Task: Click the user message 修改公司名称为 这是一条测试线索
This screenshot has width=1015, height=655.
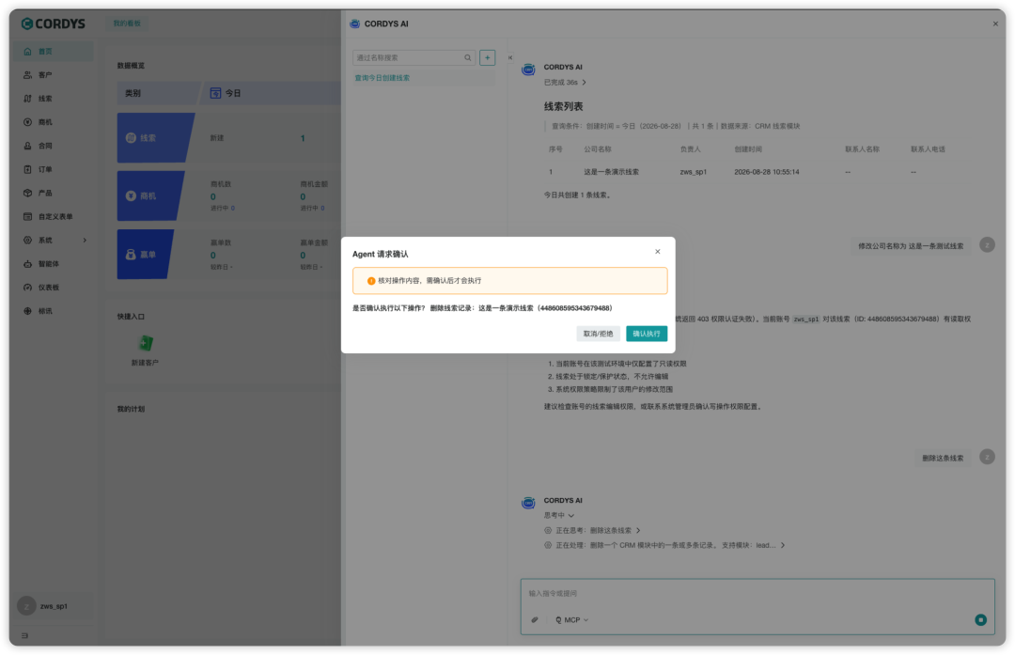Action: (911, 246)
